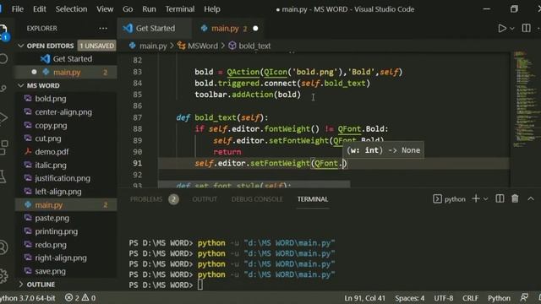Switch to the Output panel tab
This screenshot has height=304, width=541.
point(205,199)
